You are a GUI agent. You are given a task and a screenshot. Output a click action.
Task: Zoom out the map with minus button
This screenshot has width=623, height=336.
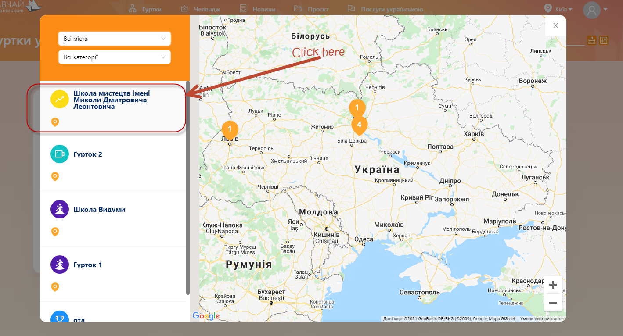coord(553,303)
